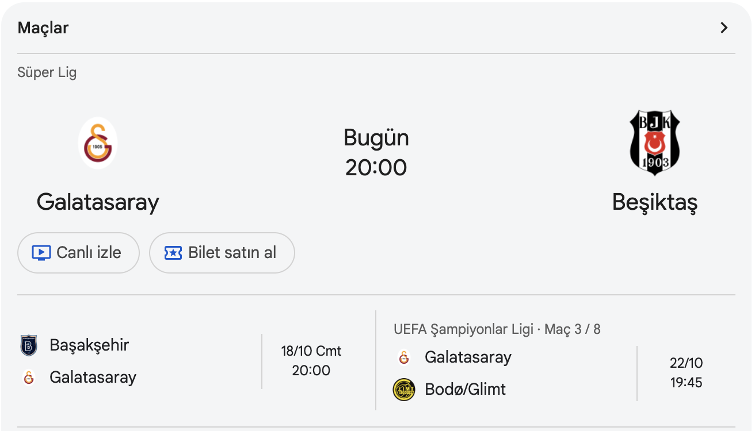755x431 pixels.
Task: Open the Başakşehir team name in fixture list
Action: click(89, 345)
